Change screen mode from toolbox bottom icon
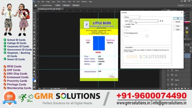Image resolution: width=192 pixels, height=108 pixels. tap(34, 87)
